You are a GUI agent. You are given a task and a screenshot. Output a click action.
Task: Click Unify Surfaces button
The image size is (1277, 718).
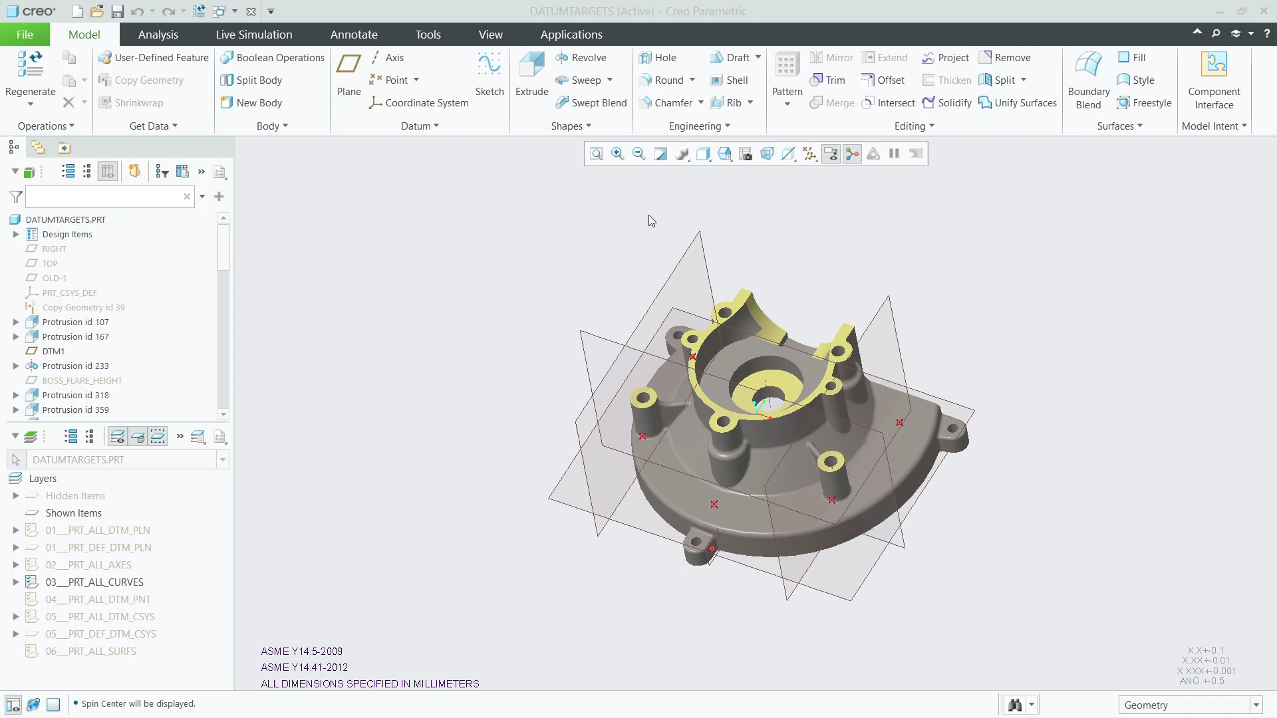pyautogui.click(x=1018, y=103)
